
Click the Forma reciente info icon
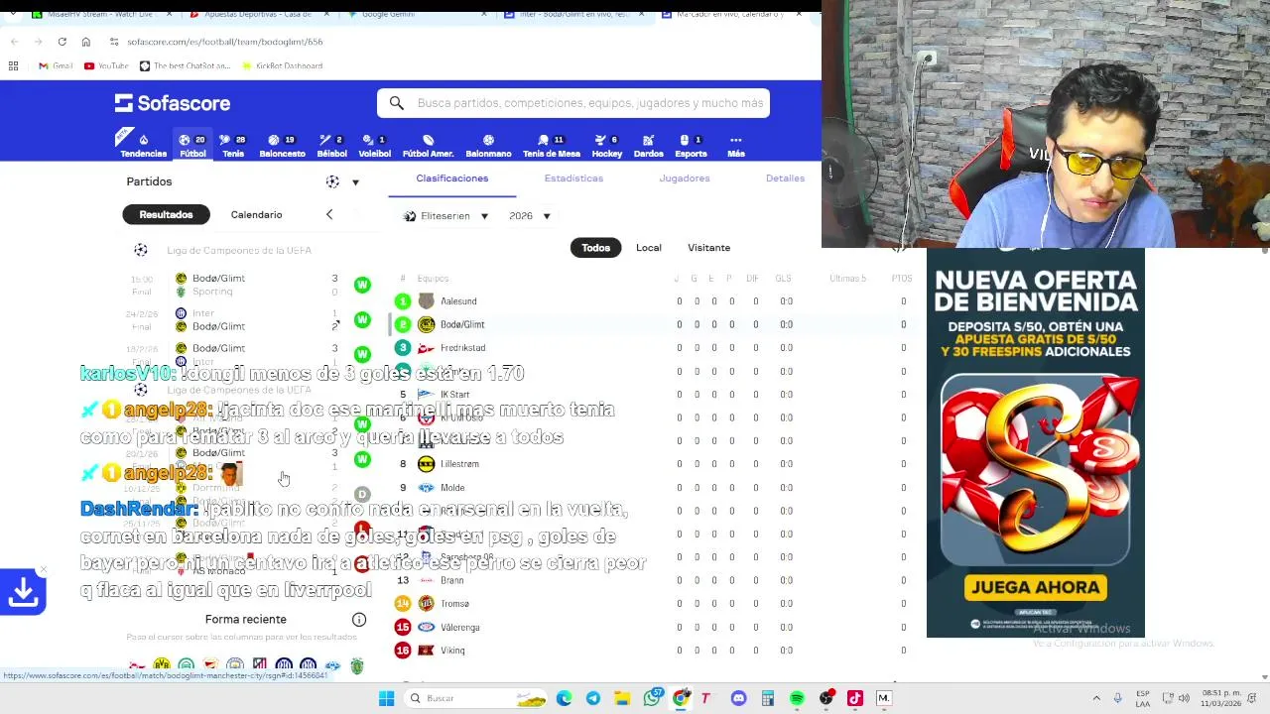(x=359, y=620)
